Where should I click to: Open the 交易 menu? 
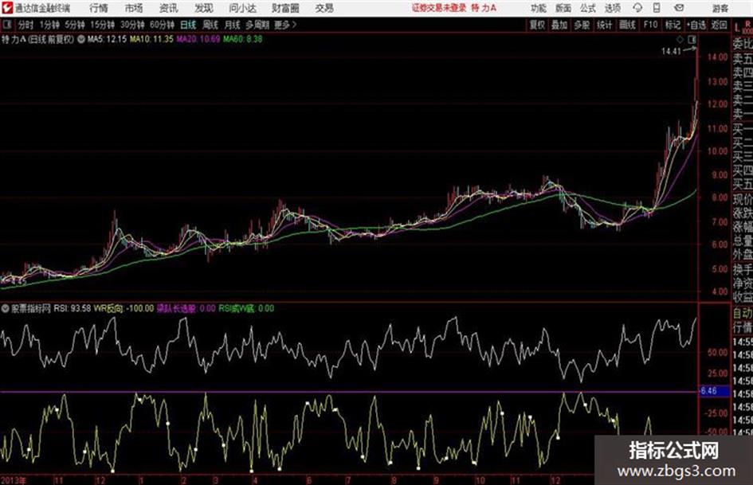[x=324, y=8]
